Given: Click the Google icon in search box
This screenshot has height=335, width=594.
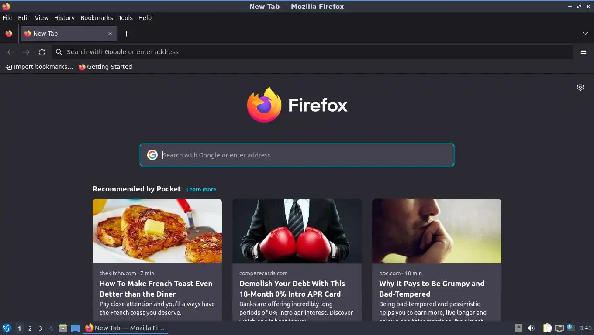Looking at the screenshot, I should click(152, 155).
